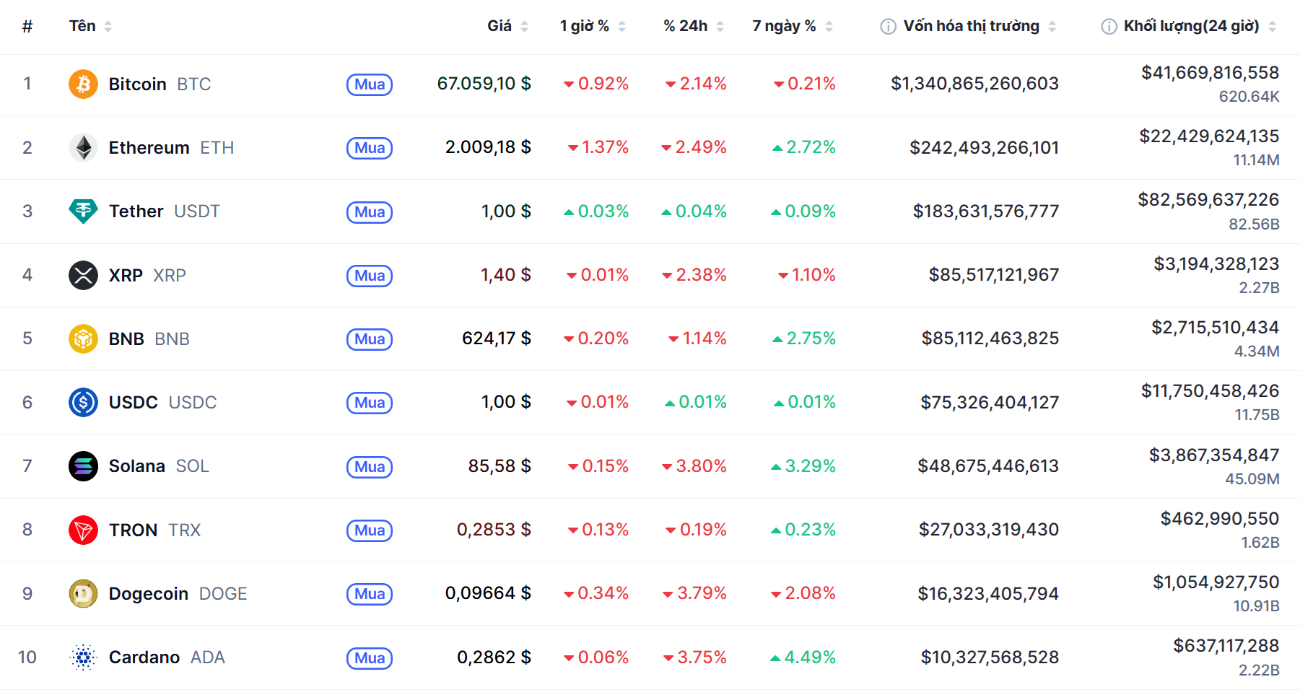The width and height of the screenshot is (1300, 695).
Task: Click the Bitcoin logo icon
Action: click(x=83, y=84)
